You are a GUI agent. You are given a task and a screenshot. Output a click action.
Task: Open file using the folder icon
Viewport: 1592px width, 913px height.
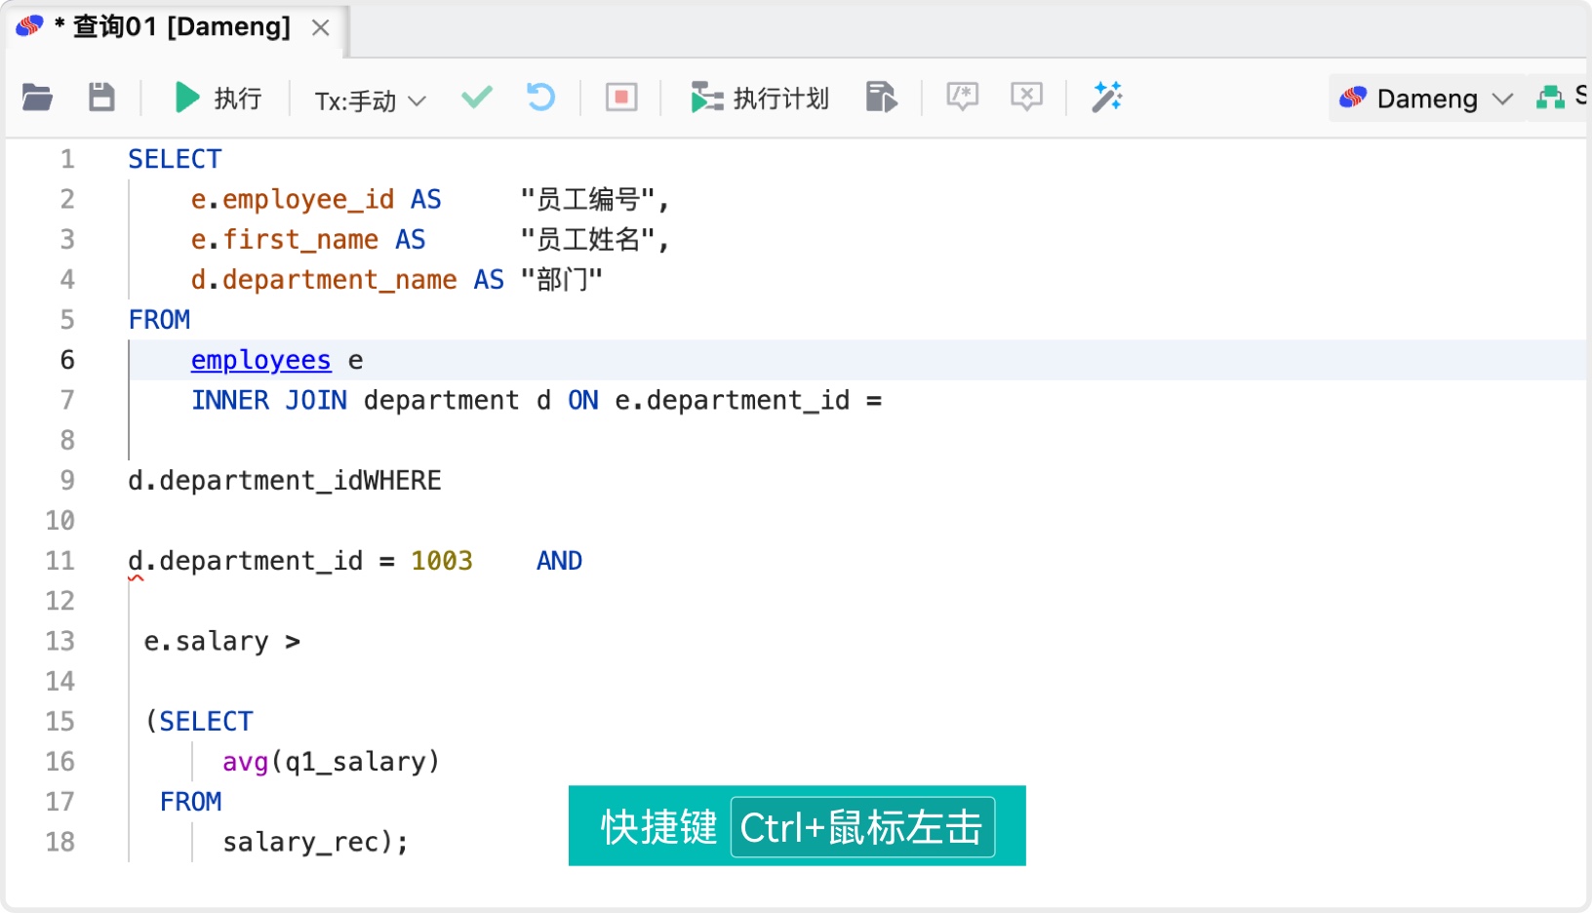37,98
